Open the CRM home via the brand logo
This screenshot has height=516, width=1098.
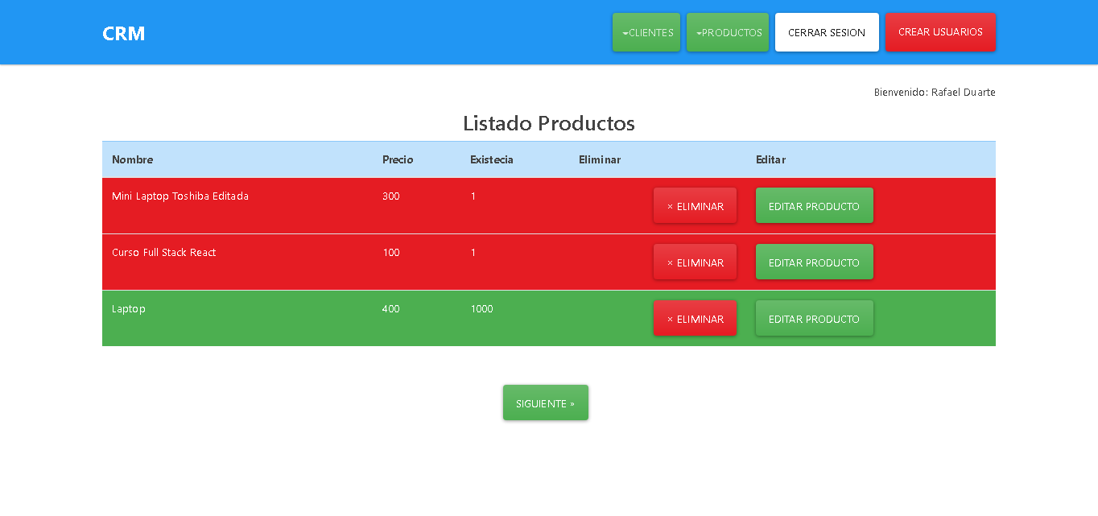[123, 33]
